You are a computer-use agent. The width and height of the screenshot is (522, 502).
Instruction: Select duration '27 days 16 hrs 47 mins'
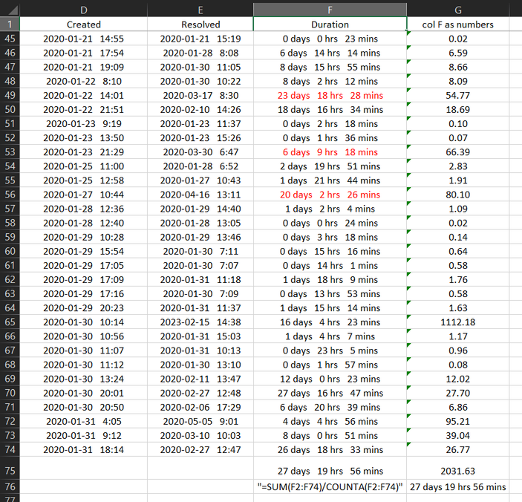click(330, 393)
